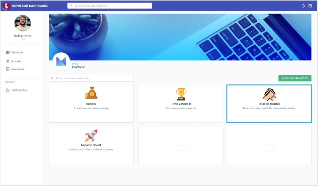Click the money bag Receita icon

click(x=91, y=93)
